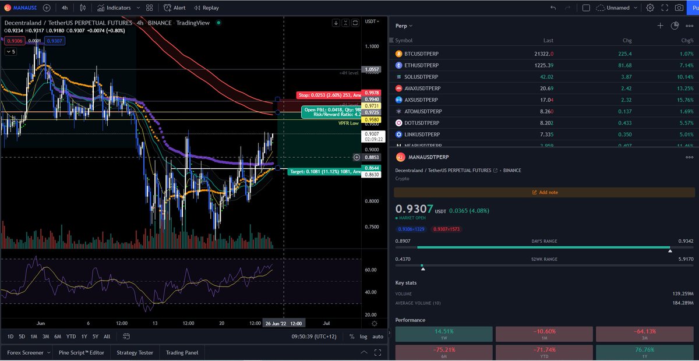The height and width of the screenshot is (361, 699).
Task: Open watchlist advanced view pie icon
Action: 675,26
